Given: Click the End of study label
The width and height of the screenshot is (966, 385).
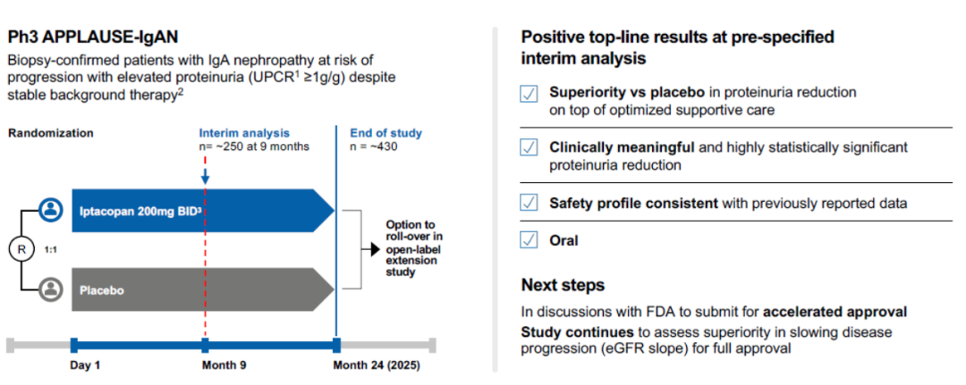Looking at the screenshot, I should [x=386, y=133].
